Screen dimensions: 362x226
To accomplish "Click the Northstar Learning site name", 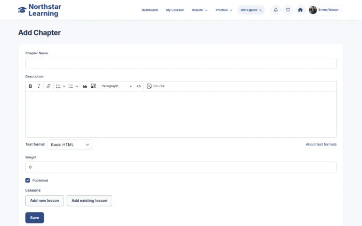I will [45, 10].
